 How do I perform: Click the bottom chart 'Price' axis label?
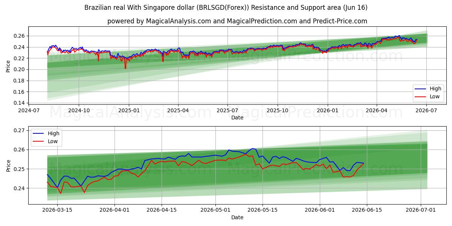(8, 165)
